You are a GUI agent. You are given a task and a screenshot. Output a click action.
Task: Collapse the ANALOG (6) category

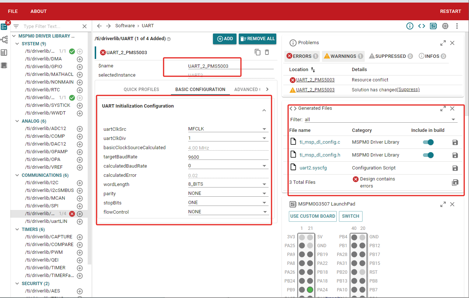click(x=17, y=121)
